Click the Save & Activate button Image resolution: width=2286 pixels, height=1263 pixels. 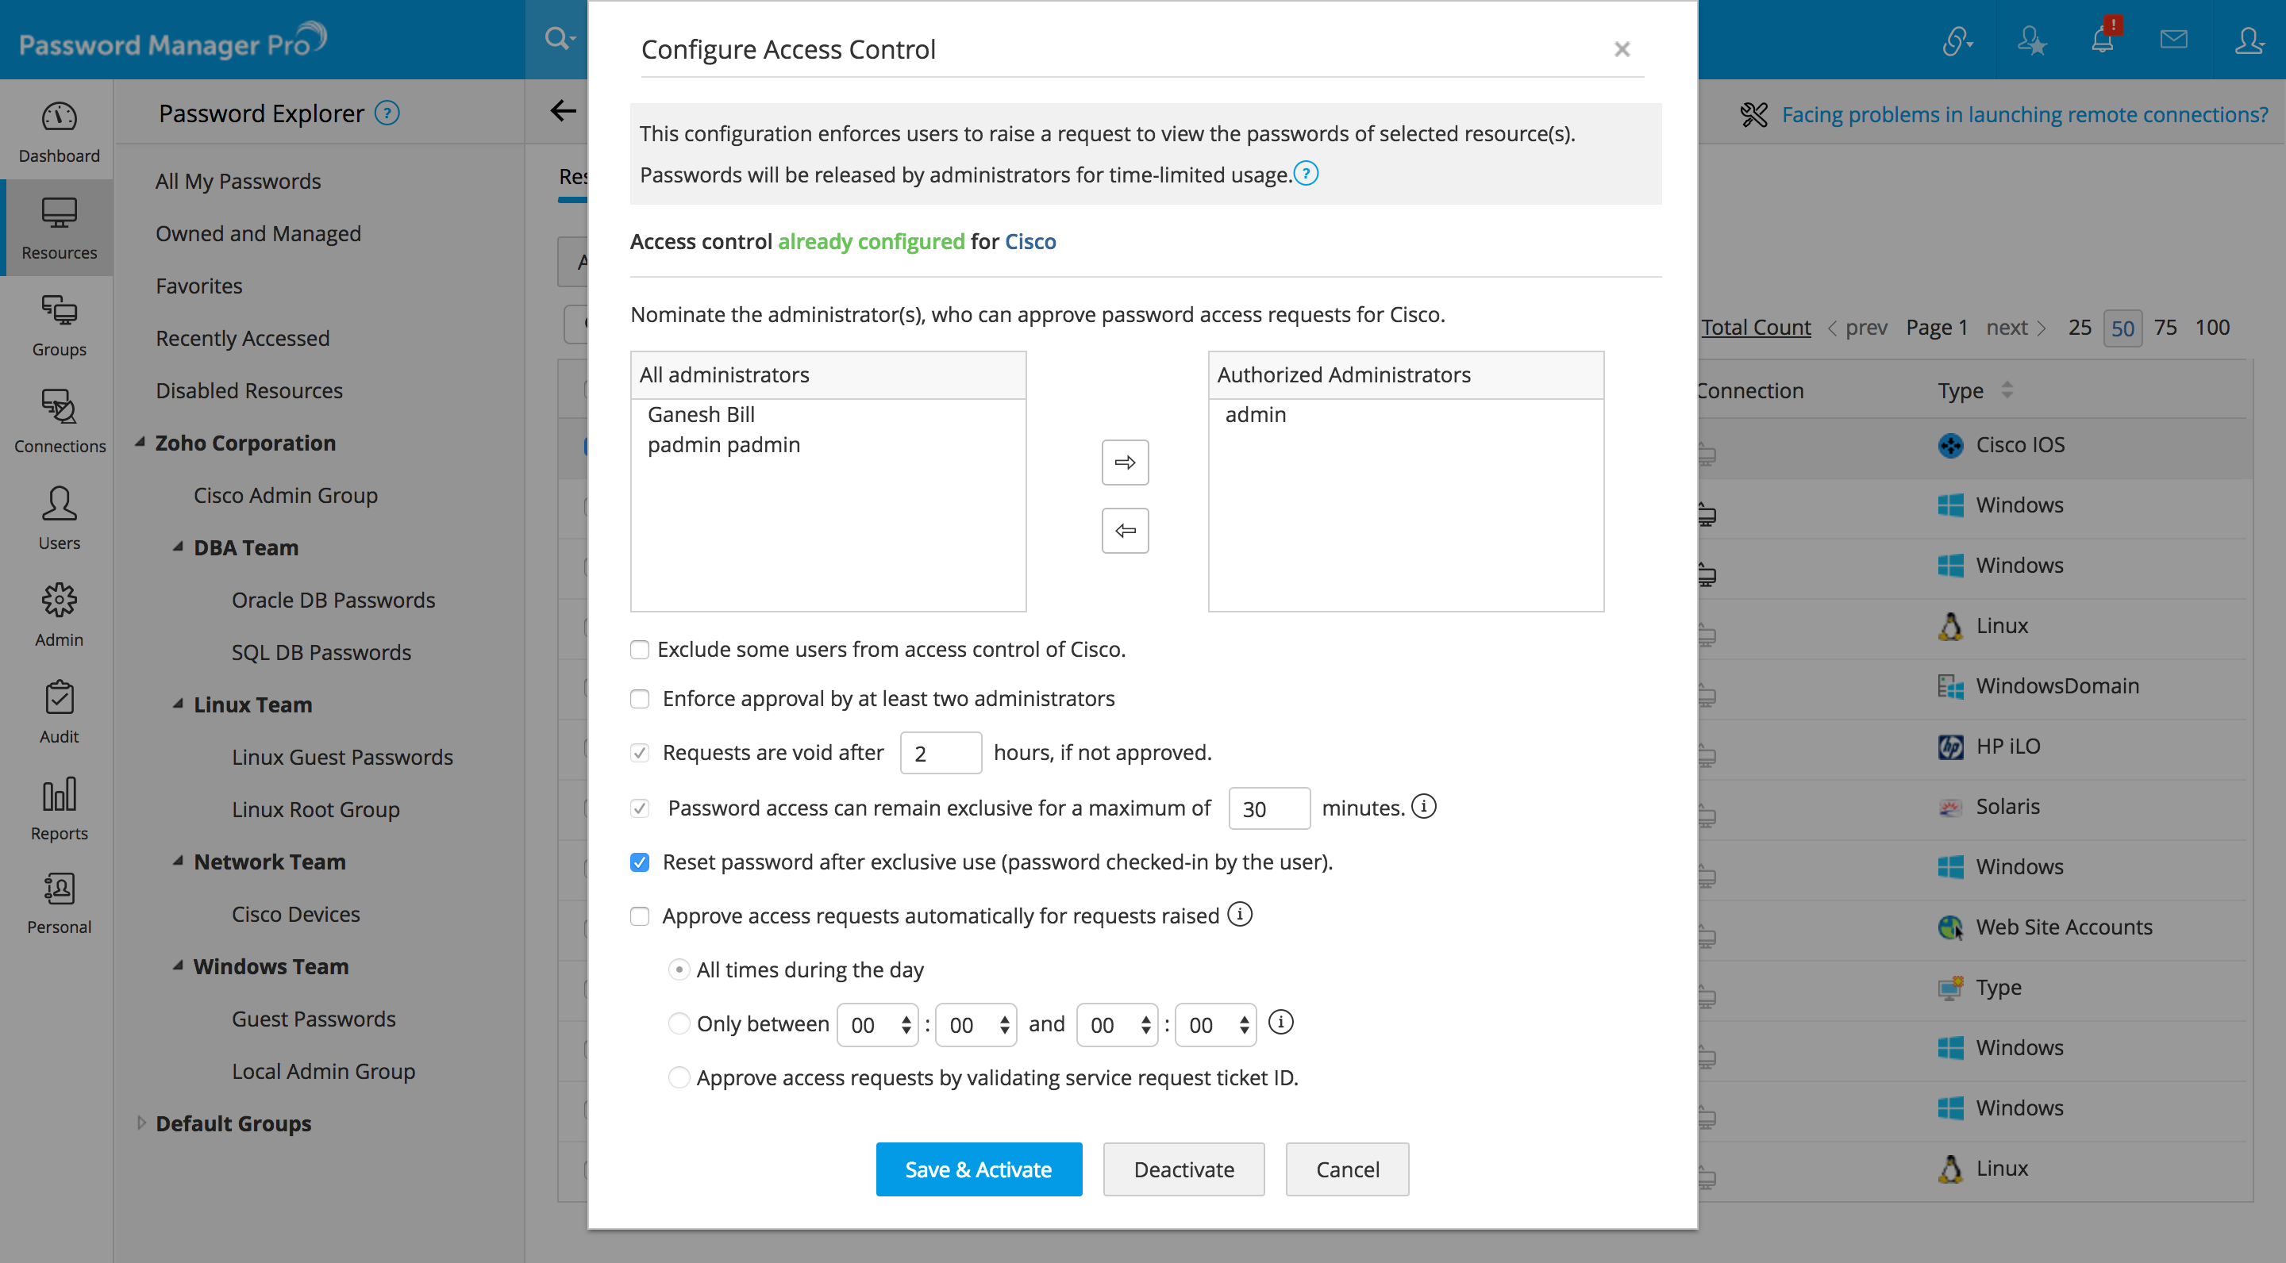coord(978,1169)
